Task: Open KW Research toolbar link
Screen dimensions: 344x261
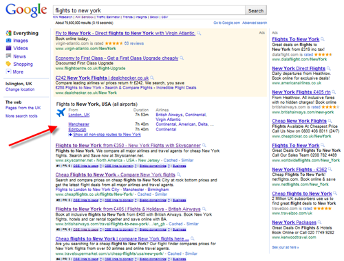Action: [63, 17]
